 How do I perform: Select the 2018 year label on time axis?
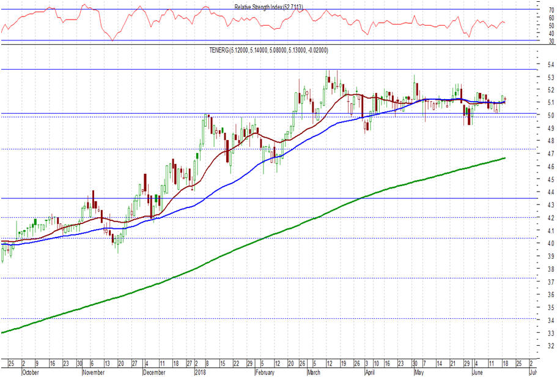[200, 371]
